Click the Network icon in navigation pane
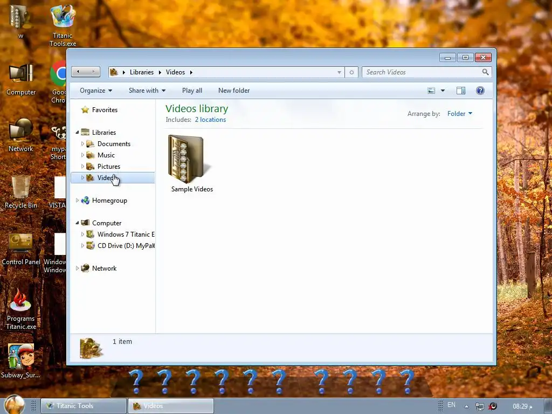Screen dimensions: 552x414 click(x=85, y=268)
